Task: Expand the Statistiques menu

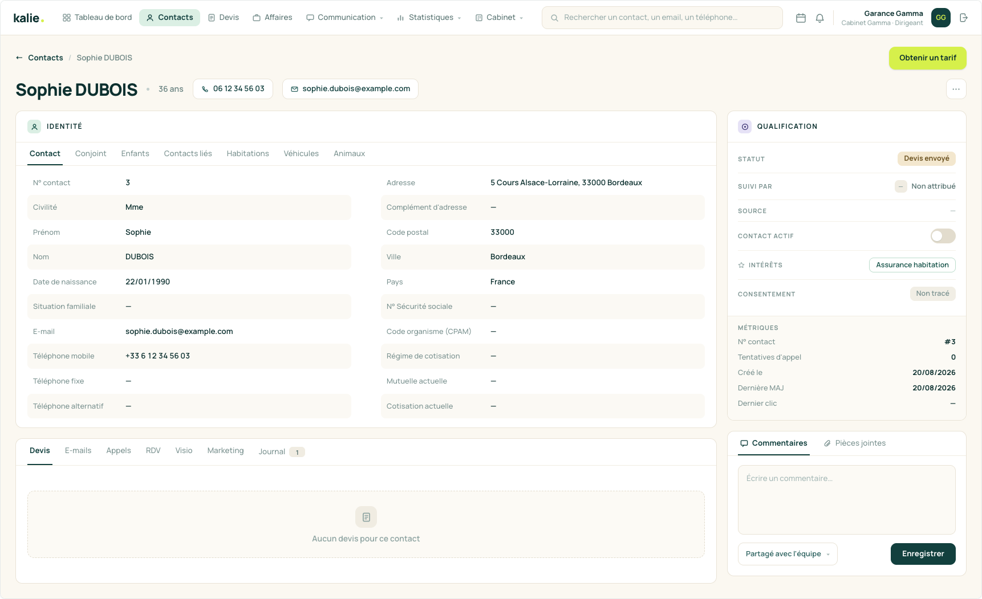Action: (429, 18)
